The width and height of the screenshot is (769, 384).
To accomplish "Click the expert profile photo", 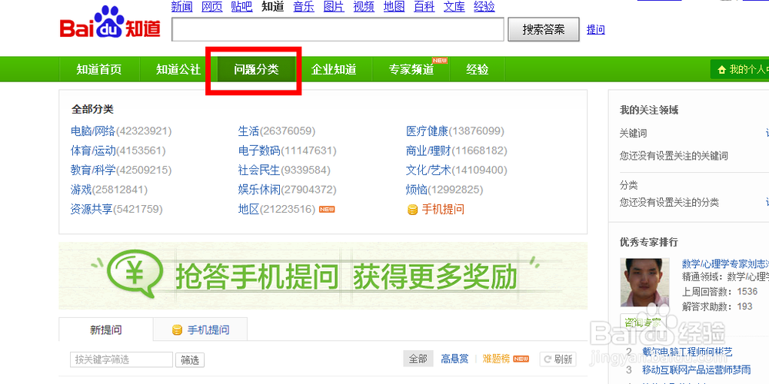I will pyautogui.click(x=645, y=282).
